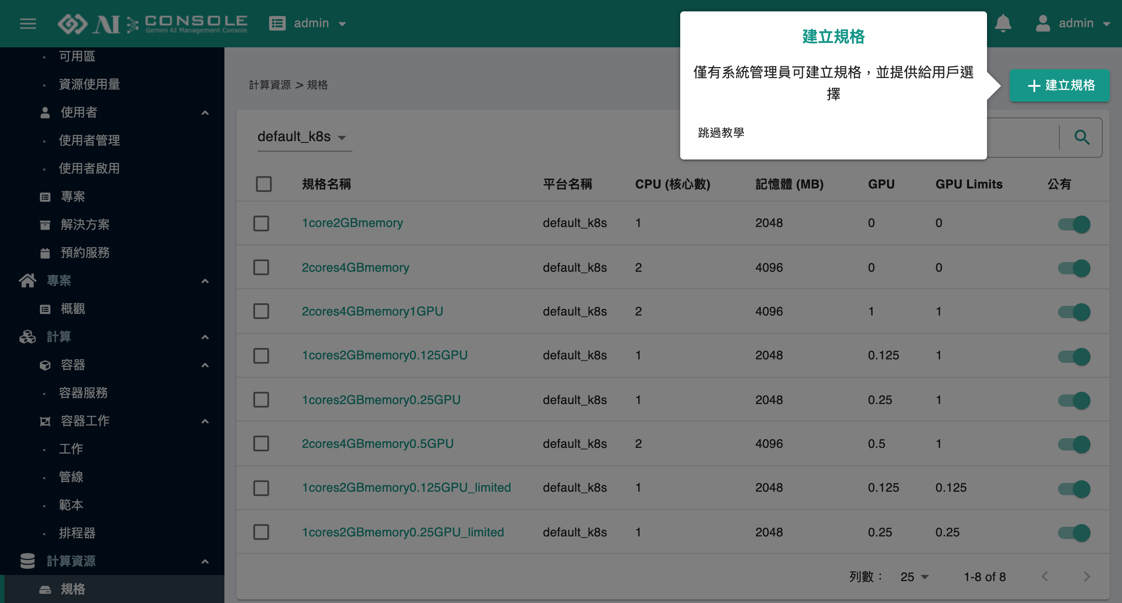Open the 2cores4GBmemory0.5GPU flavor link
Image resolution: width=1122 pixels, height=603 pixels.
[377, 443]
